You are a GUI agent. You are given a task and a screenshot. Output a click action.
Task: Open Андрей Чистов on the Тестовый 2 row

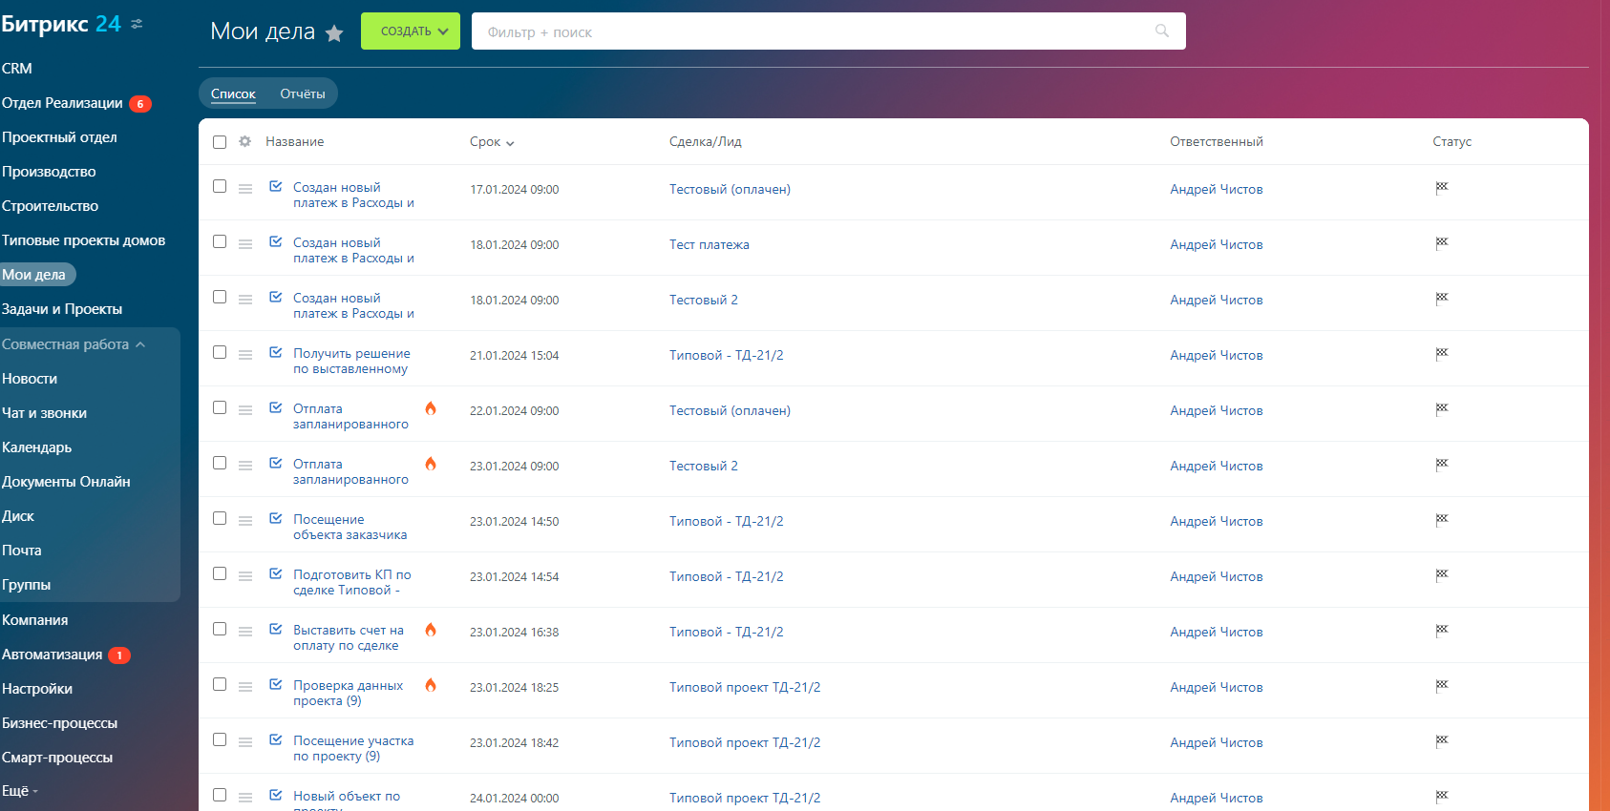point(1216,300)
